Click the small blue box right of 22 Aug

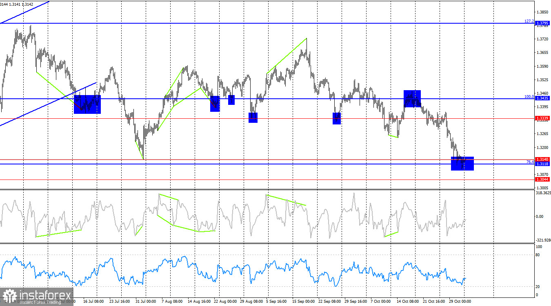point(231,99)
